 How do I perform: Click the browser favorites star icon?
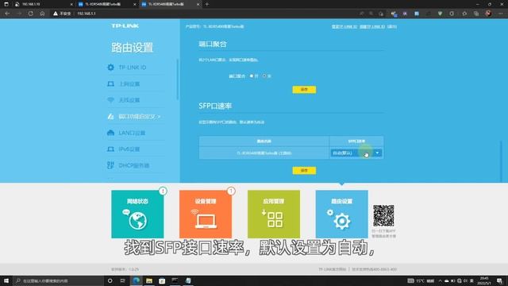point(464,14)
